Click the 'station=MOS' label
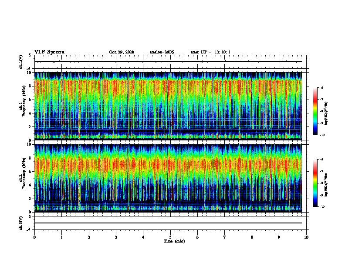 162,52
